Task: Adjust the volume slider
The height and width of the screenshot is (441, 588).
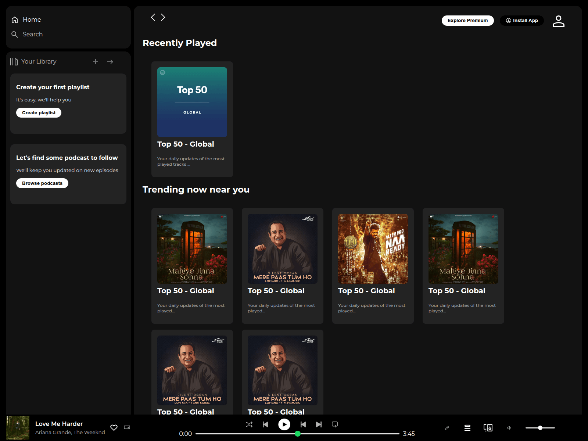Action: [540, 428]
